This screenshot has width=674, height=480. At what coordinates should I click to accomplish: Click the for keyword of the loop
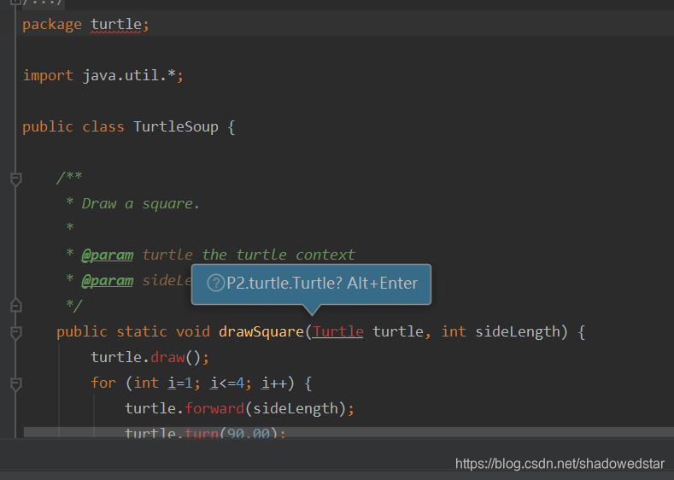coord(103,383)
